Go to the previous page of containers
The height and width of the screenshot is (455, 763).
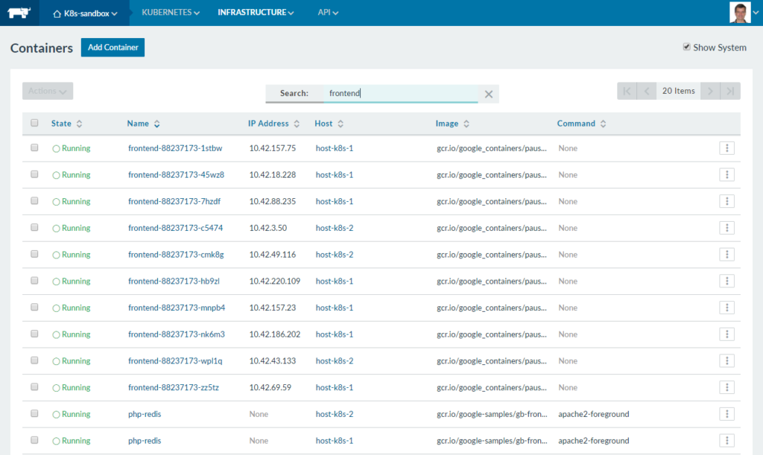[x=647, y=91]
